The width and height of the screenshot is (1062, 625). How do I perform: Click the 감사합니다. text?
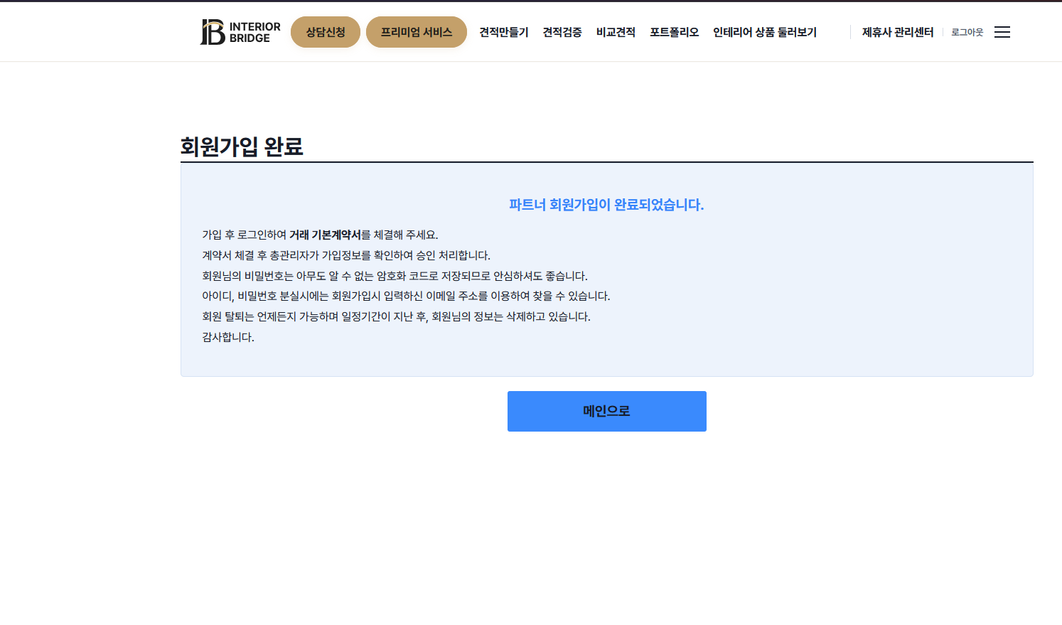click(228, 337)
